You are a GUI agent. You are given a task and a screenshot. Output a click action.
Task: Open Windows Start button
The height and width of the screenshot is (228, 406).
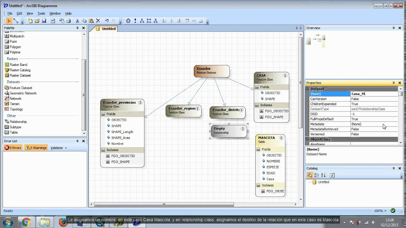pos(7,222)
